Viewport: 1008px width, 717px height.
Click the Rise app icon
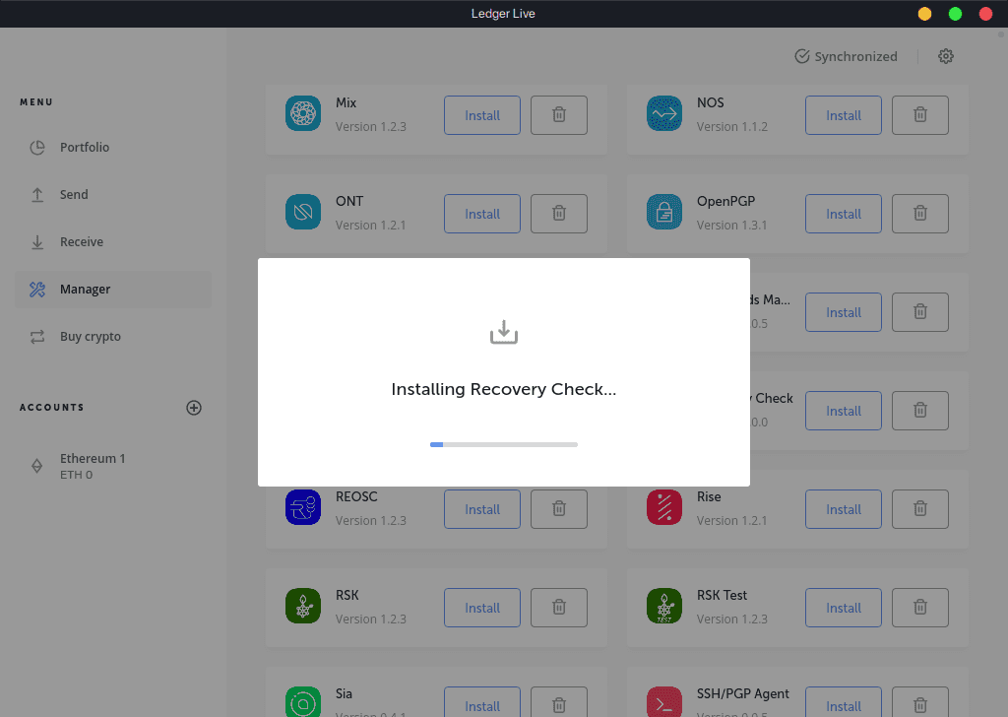(664, 506)
